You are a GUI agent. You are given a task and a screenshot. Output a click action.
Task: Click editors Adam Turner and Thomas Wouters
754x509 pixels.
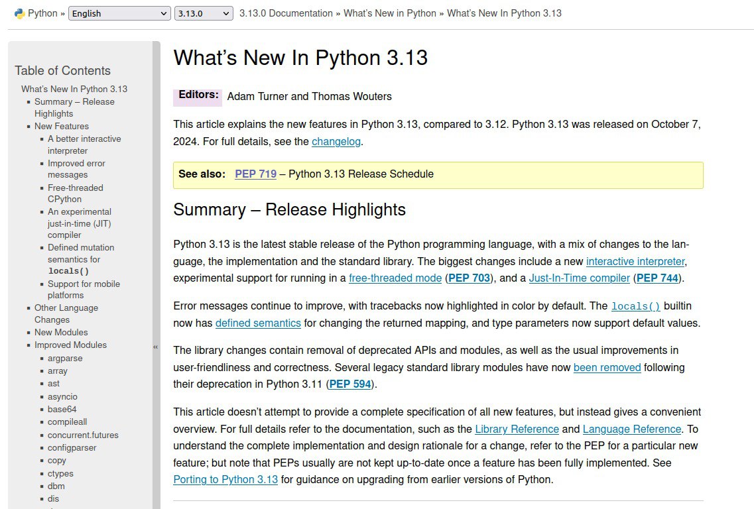point(309,97)
